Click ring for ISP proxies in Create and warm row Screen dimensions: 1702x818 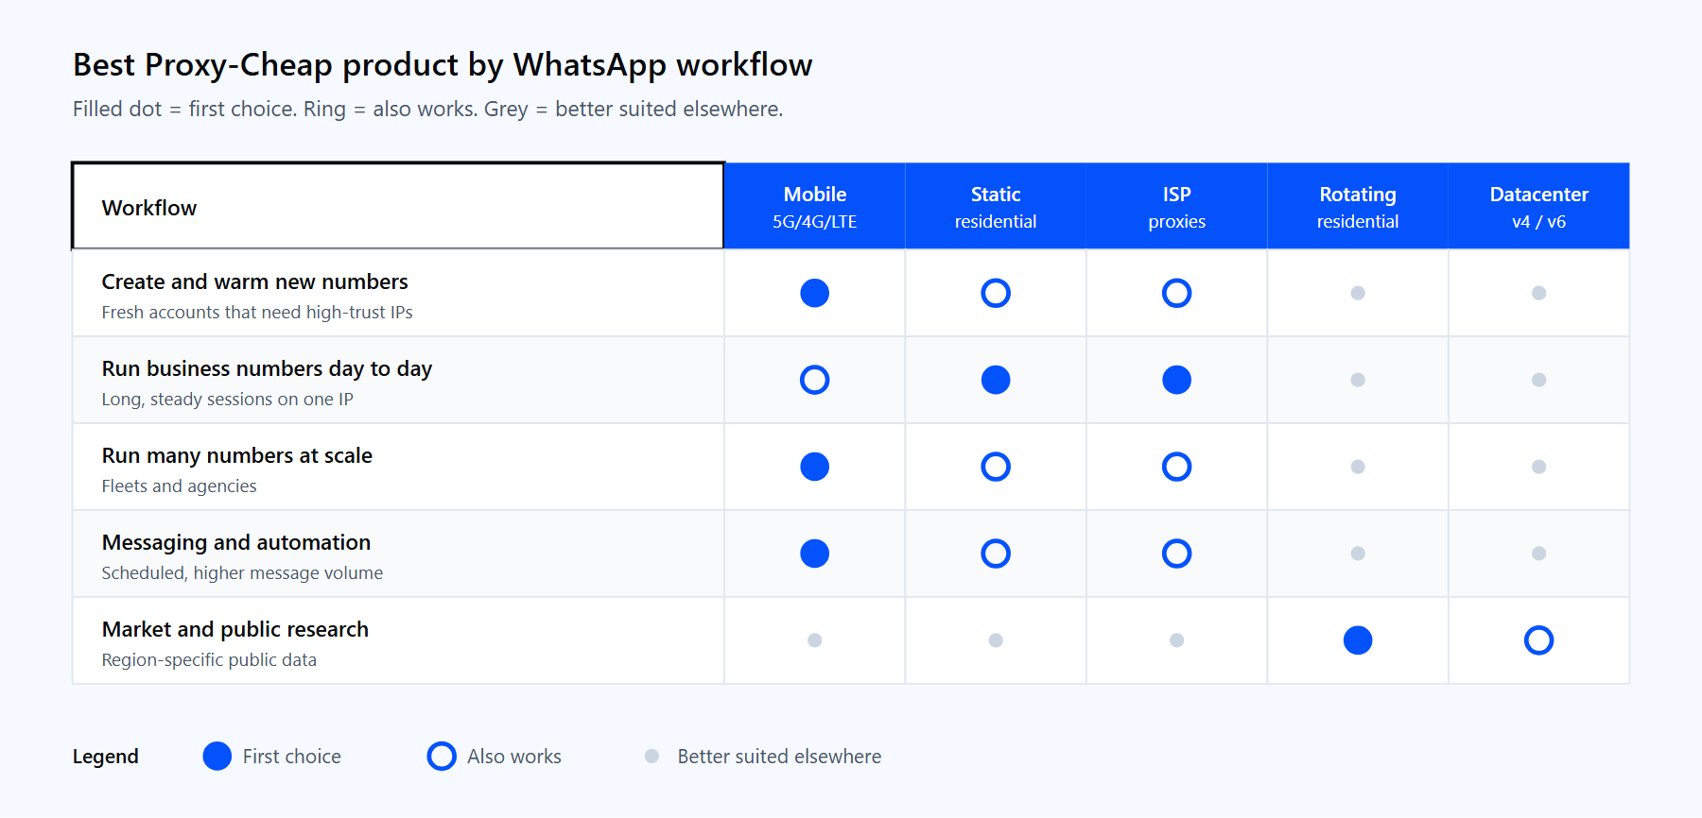coord(1176,293)
